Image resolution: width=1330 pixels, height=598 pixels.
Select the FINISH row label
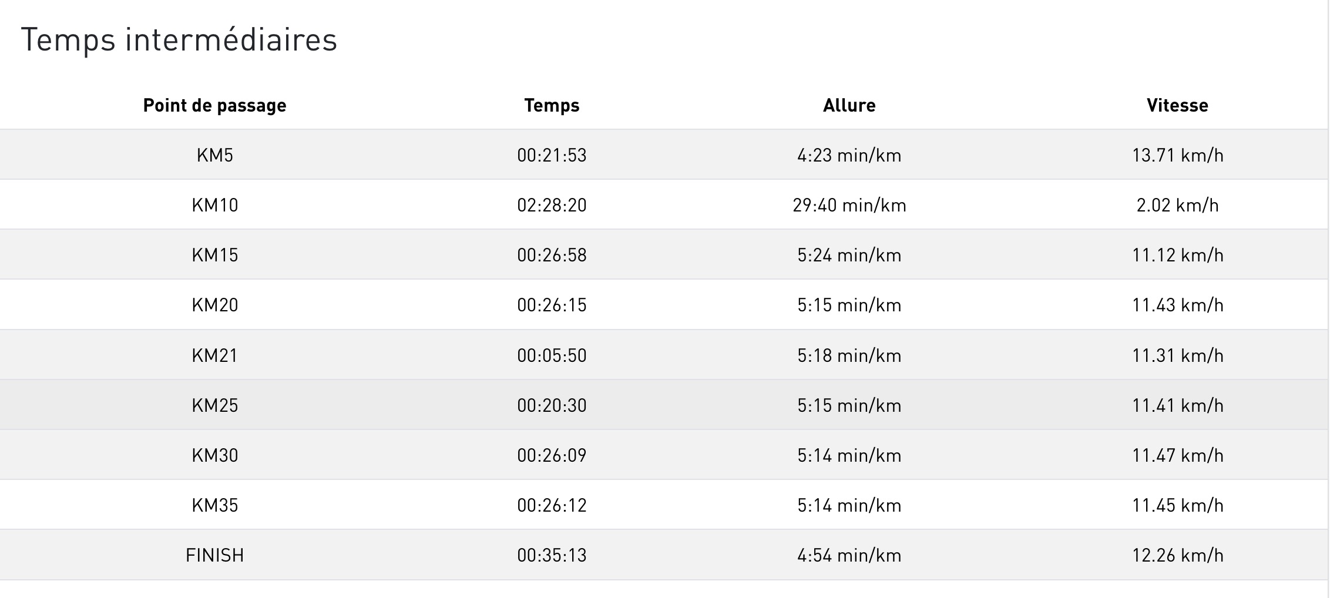pyautogui.click(x=214, y=555)
